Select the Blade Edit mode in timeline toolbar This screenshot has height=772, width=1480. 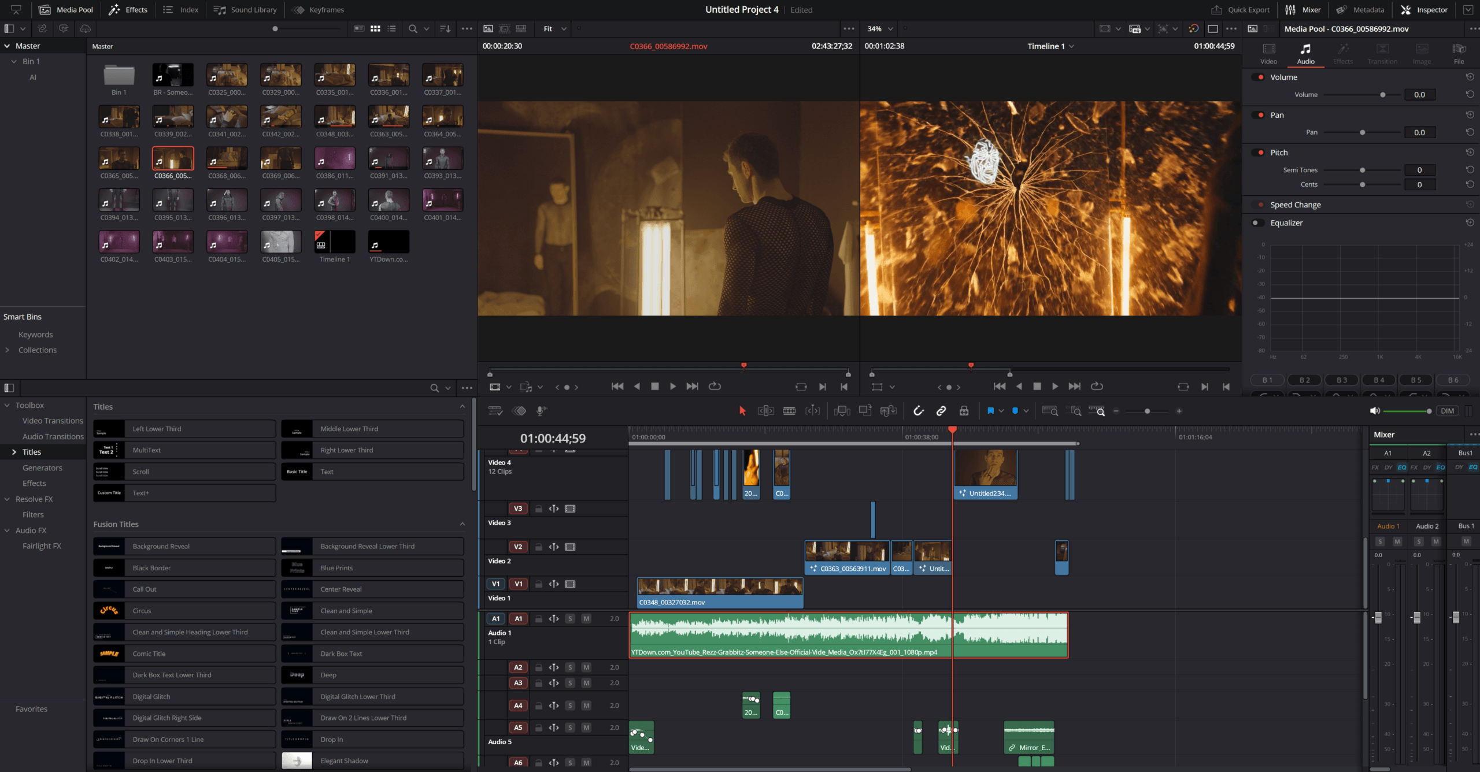point(789,410)
